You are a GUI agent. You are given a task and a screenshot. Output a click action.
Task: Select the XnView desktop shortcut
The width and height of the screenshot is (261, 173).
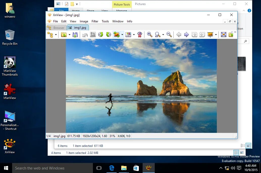(x=10, y=146)
